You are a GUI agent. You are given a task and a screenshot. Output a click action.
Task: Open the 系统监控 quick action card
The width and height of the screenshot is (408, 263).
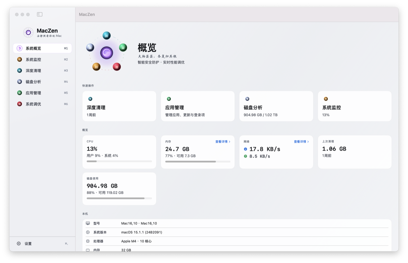355,106
